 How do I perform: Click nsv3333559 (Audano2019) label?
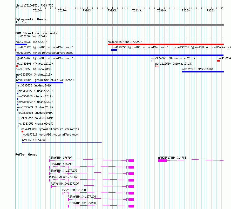coord(36,124)
